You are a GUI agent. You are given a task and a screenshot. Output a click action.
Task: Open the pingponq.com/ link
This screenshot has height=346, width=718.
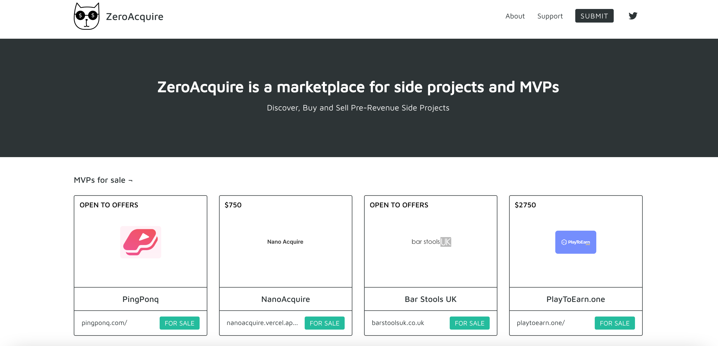click(x=104, y=323)
